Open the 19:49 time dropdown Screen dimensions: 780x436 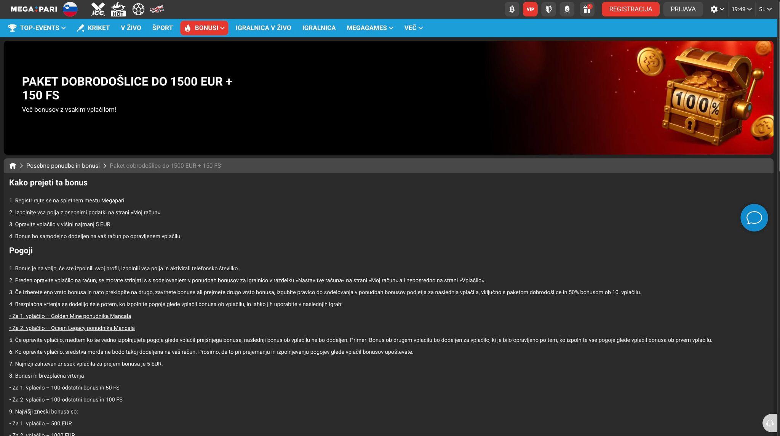[x=741, y=9]
